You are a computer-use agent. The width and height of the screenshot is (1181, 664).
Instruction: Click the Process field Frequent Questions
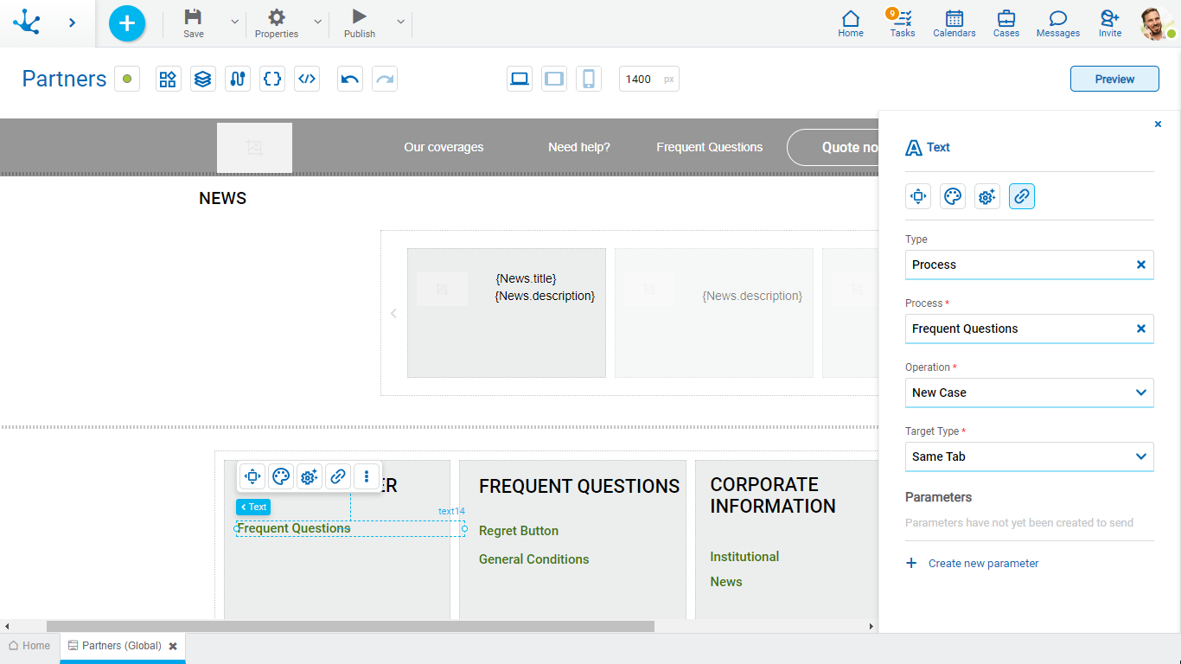[x=1029, y=329]
